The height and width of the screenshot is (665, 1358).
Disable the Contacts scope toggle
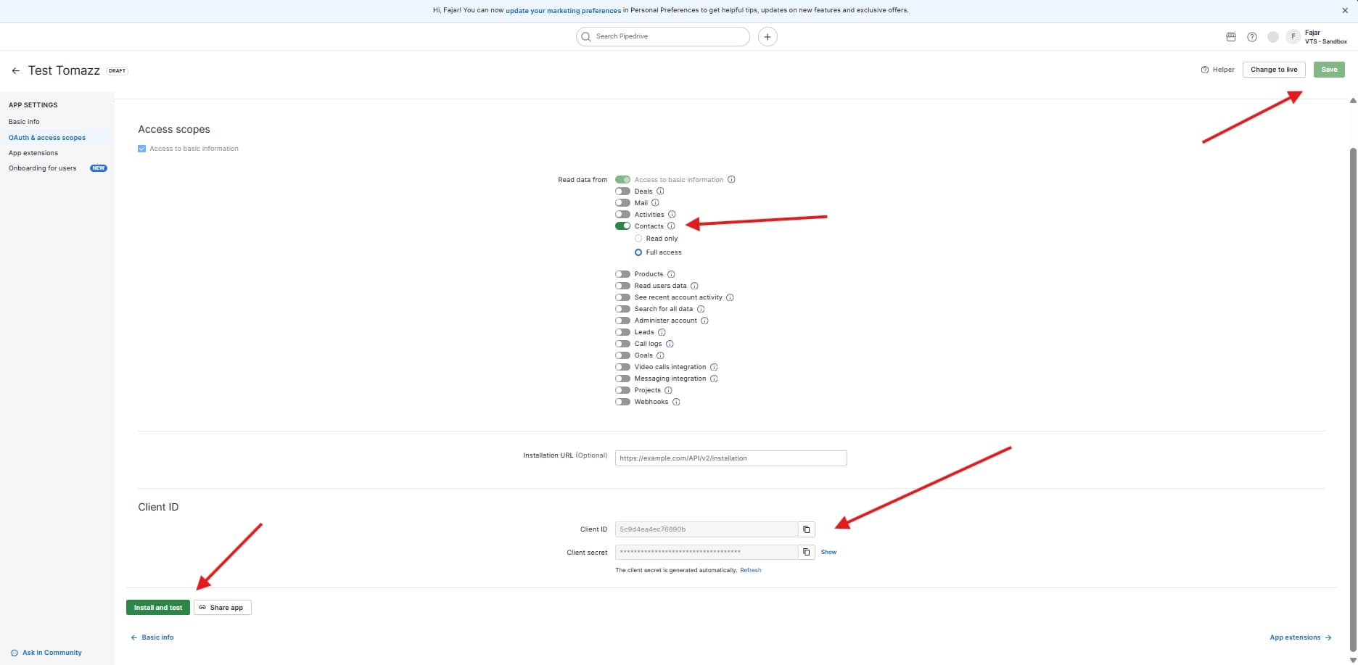pyautogui.click(x=622, y=226)
